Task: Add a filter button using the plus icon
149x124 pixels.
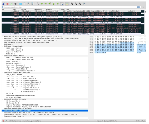Action: coord(143,7)
